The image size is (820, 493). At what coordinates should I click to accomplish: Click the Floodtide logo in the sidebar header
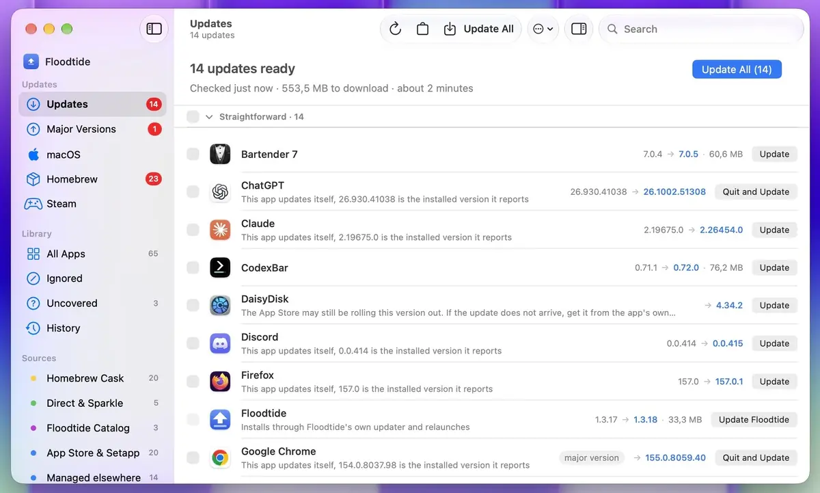[x=31, y=62]
